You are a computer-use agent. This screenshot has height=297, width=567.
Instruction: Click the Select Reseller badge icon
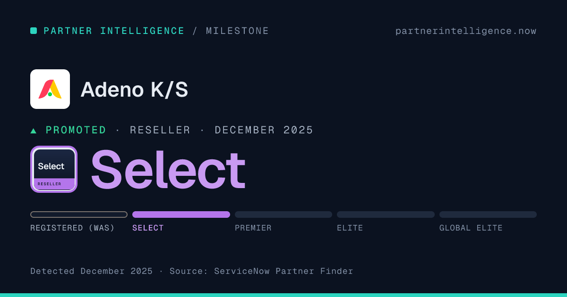(54, 169)
